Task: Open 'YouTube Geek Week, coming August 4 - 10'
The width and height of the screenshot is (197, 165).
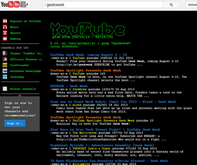Action: pyautogui.click(x=88, y=55)
